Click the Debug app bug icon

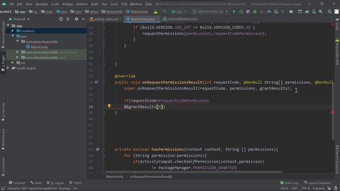pyautogui.click(x=255, y=12)
